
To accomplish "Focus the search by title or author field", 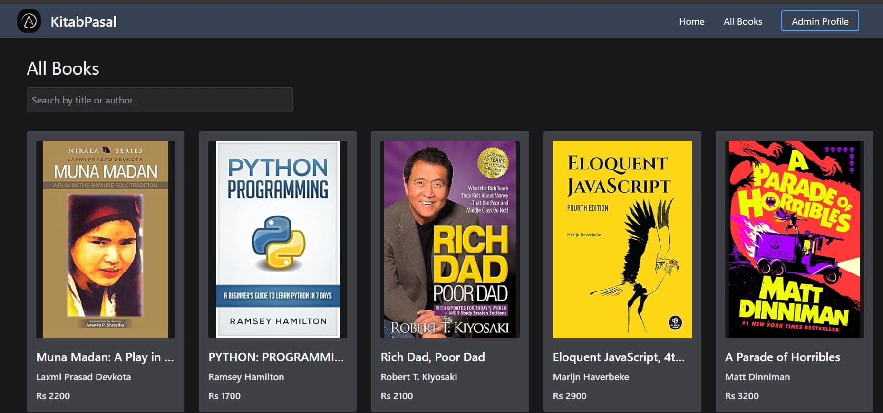I will (160, 100).
